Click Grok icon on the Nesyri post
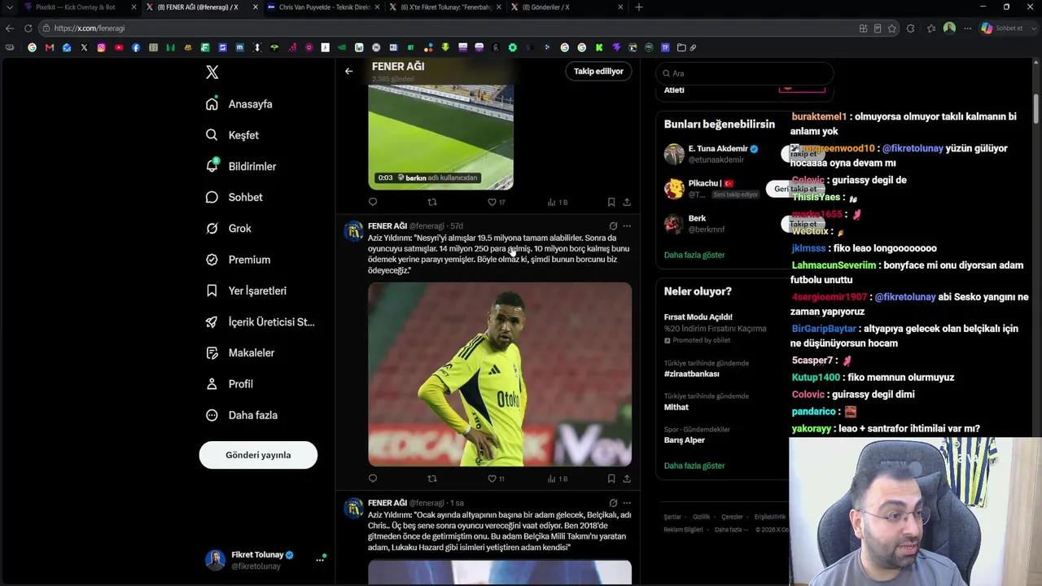1042x586 pixels. pos(613,226)
